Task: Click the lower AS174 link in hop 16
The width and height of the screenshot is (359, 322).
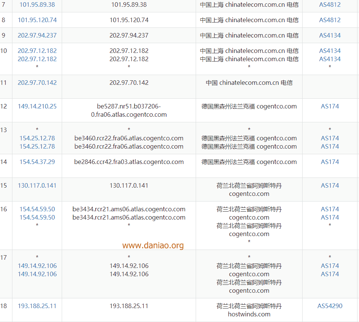Action: [330, 217]
